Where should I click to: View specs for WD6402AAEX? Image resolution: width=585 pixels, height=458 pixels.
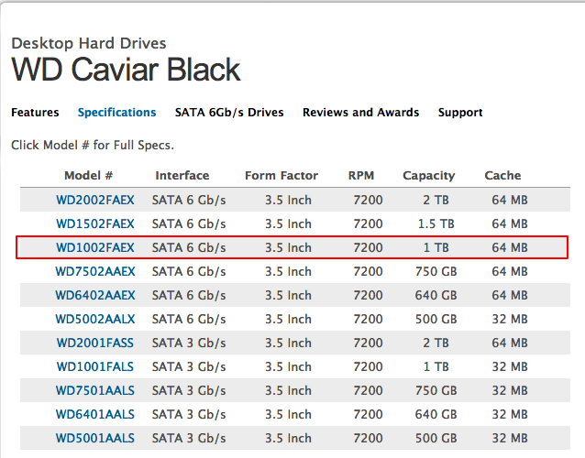[x=95, y=296]
